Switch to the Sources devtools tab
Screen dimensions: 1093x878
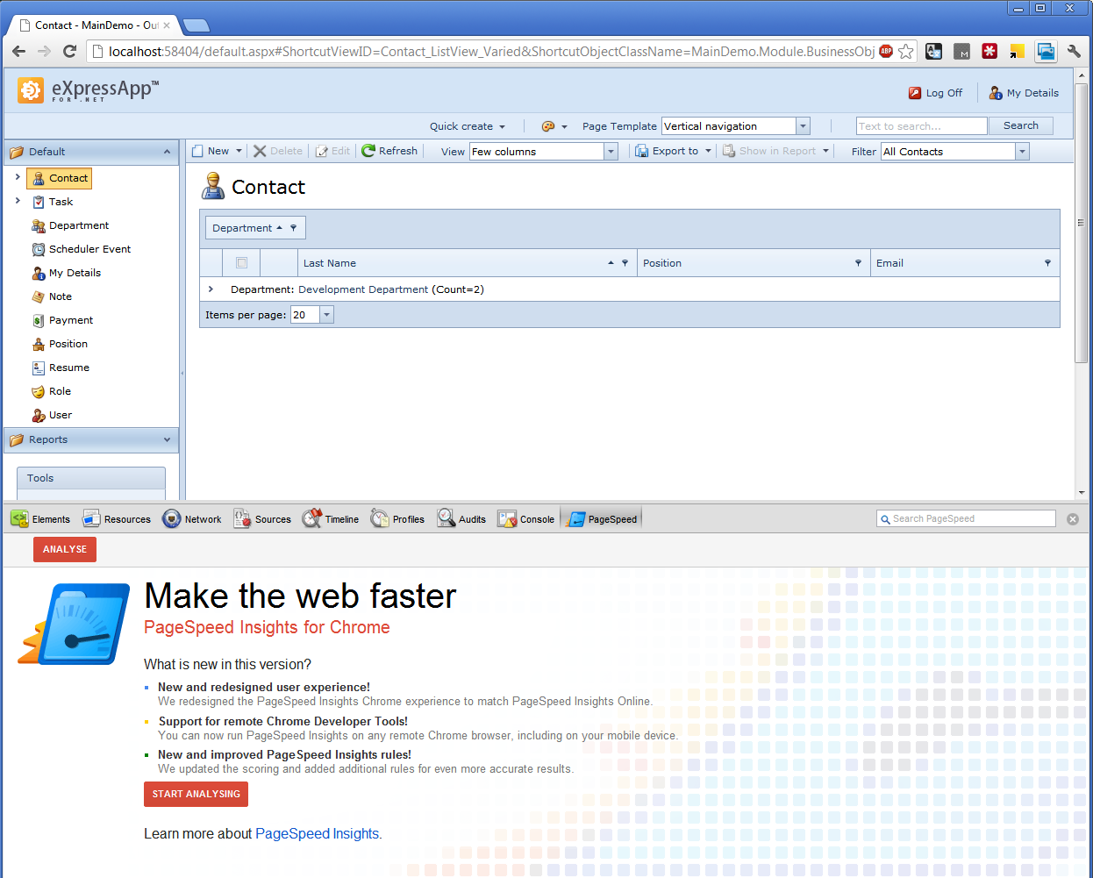coord(262,519)
